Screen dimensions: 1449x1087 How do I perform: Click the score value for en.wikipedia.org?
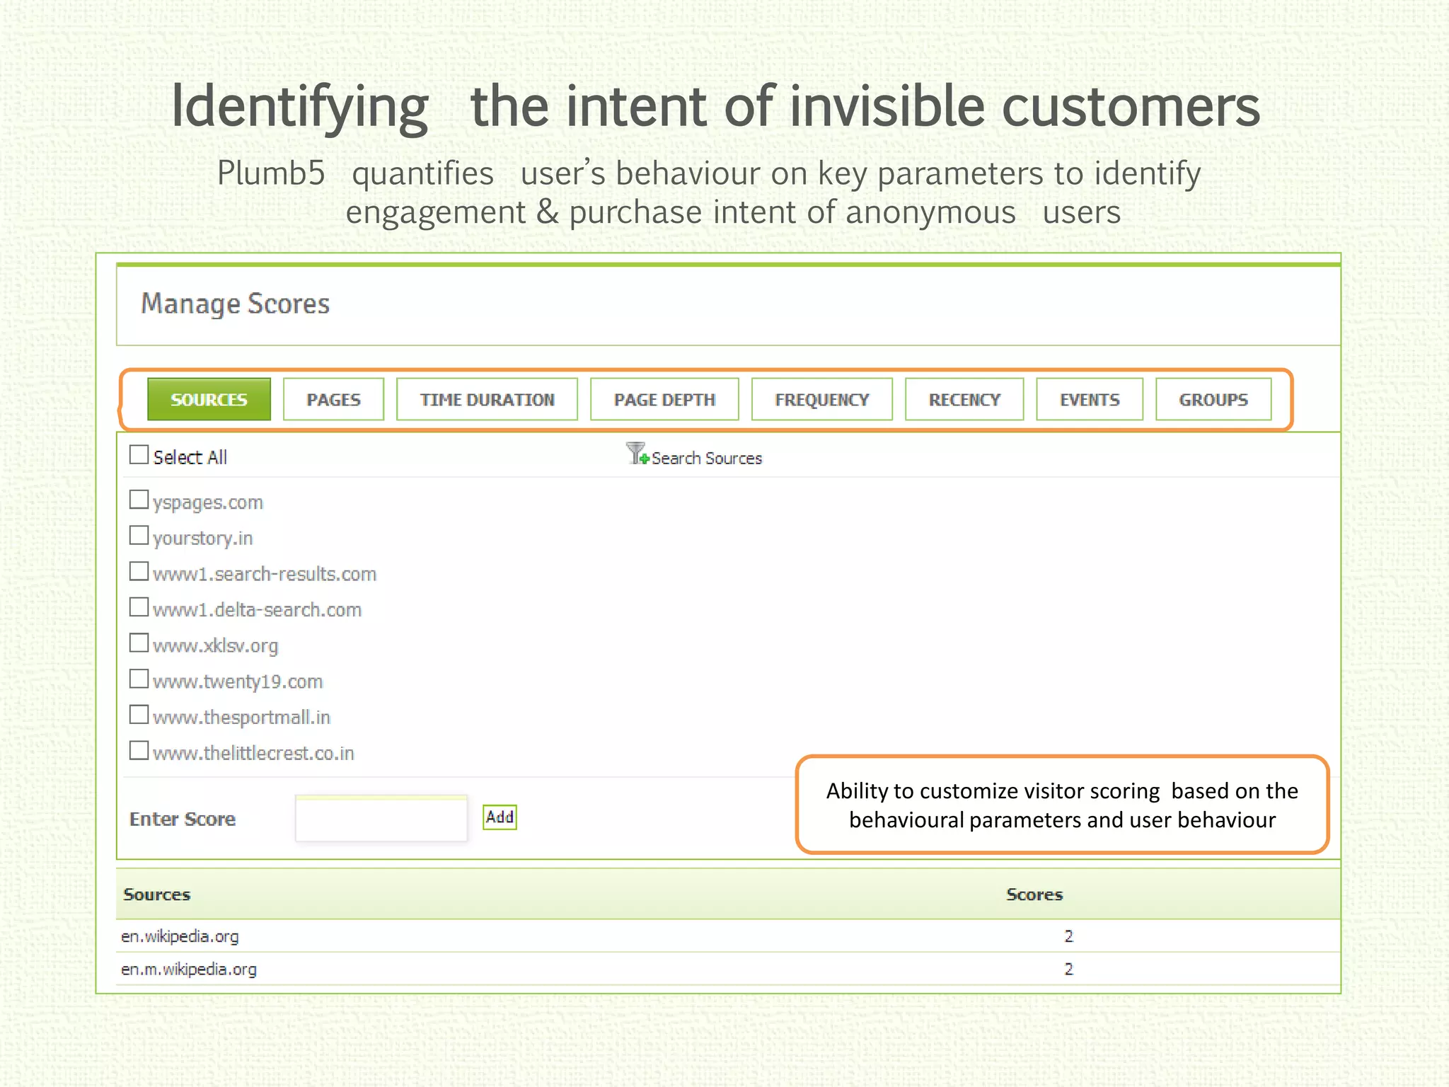click(x=1068, y=936)
